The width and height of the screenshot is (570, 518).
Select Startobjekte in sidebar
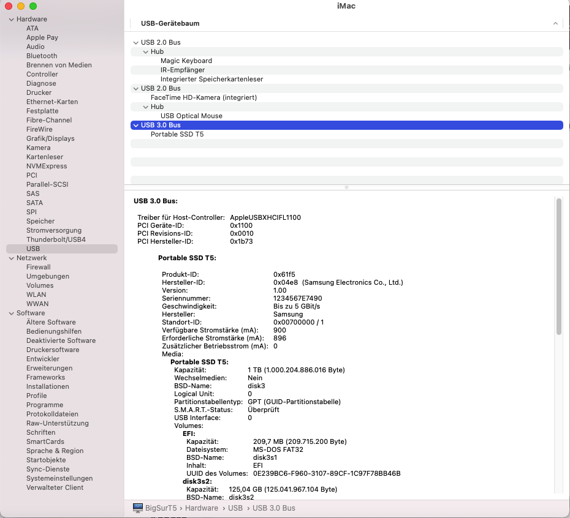click(x=46, y=460)
